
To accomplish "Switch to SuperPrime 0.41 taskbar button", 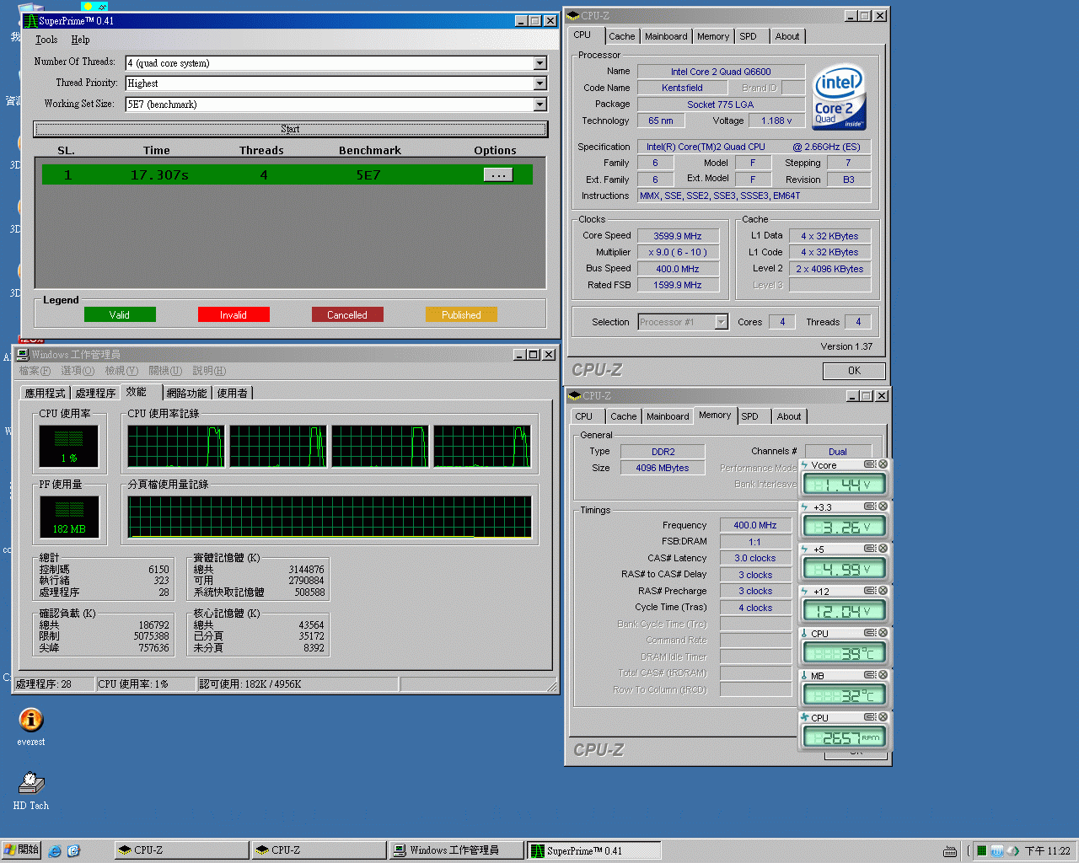I will pos(593,850).
